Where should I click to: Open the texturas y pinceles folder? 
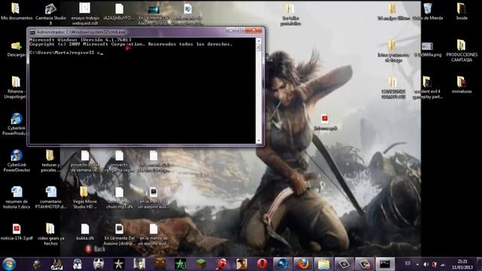coord(50,160)
